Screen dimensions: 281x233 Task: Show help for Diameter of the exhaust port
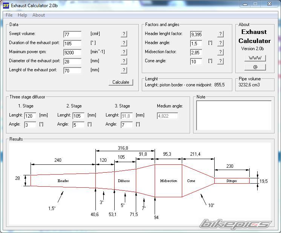[x=124, y=61]
